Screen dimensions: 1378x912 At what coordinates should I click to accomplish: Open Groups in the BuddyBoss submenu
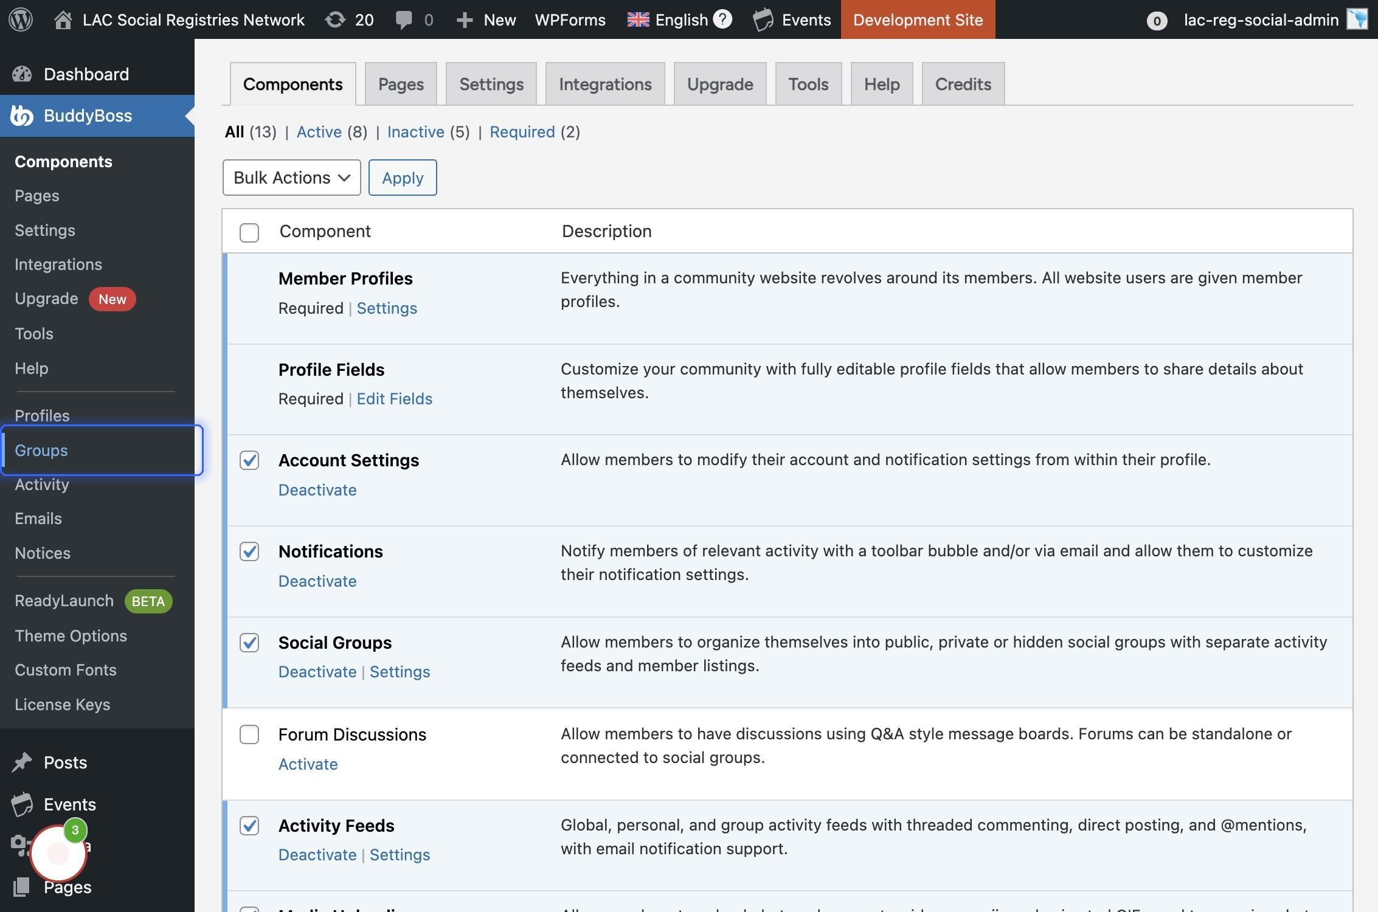(x=41, y=450)
